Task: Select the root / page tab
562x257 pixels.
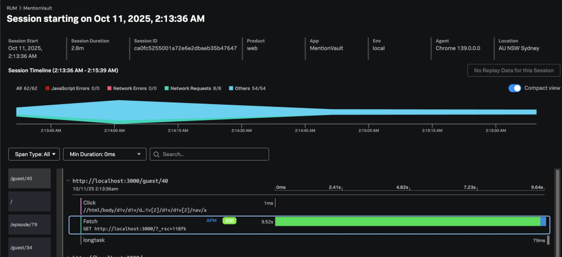Action: pos(30,201)
